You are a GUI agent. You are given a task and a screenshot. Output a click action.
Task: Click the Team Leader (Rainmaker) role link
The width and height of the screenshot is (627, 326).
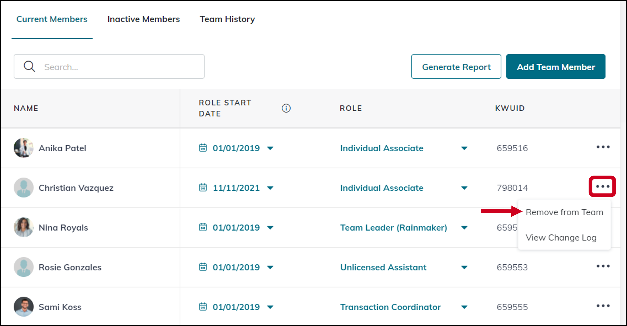coord(394,228)
